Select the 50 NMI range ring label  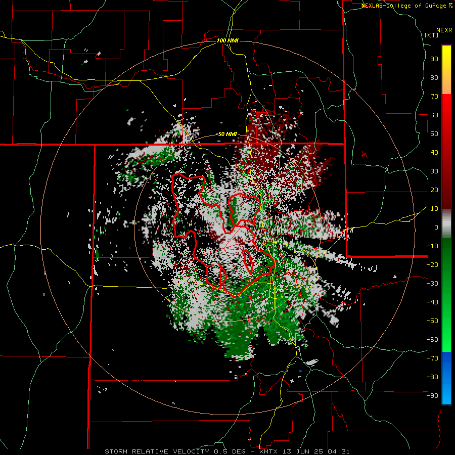tap(227, 134)
